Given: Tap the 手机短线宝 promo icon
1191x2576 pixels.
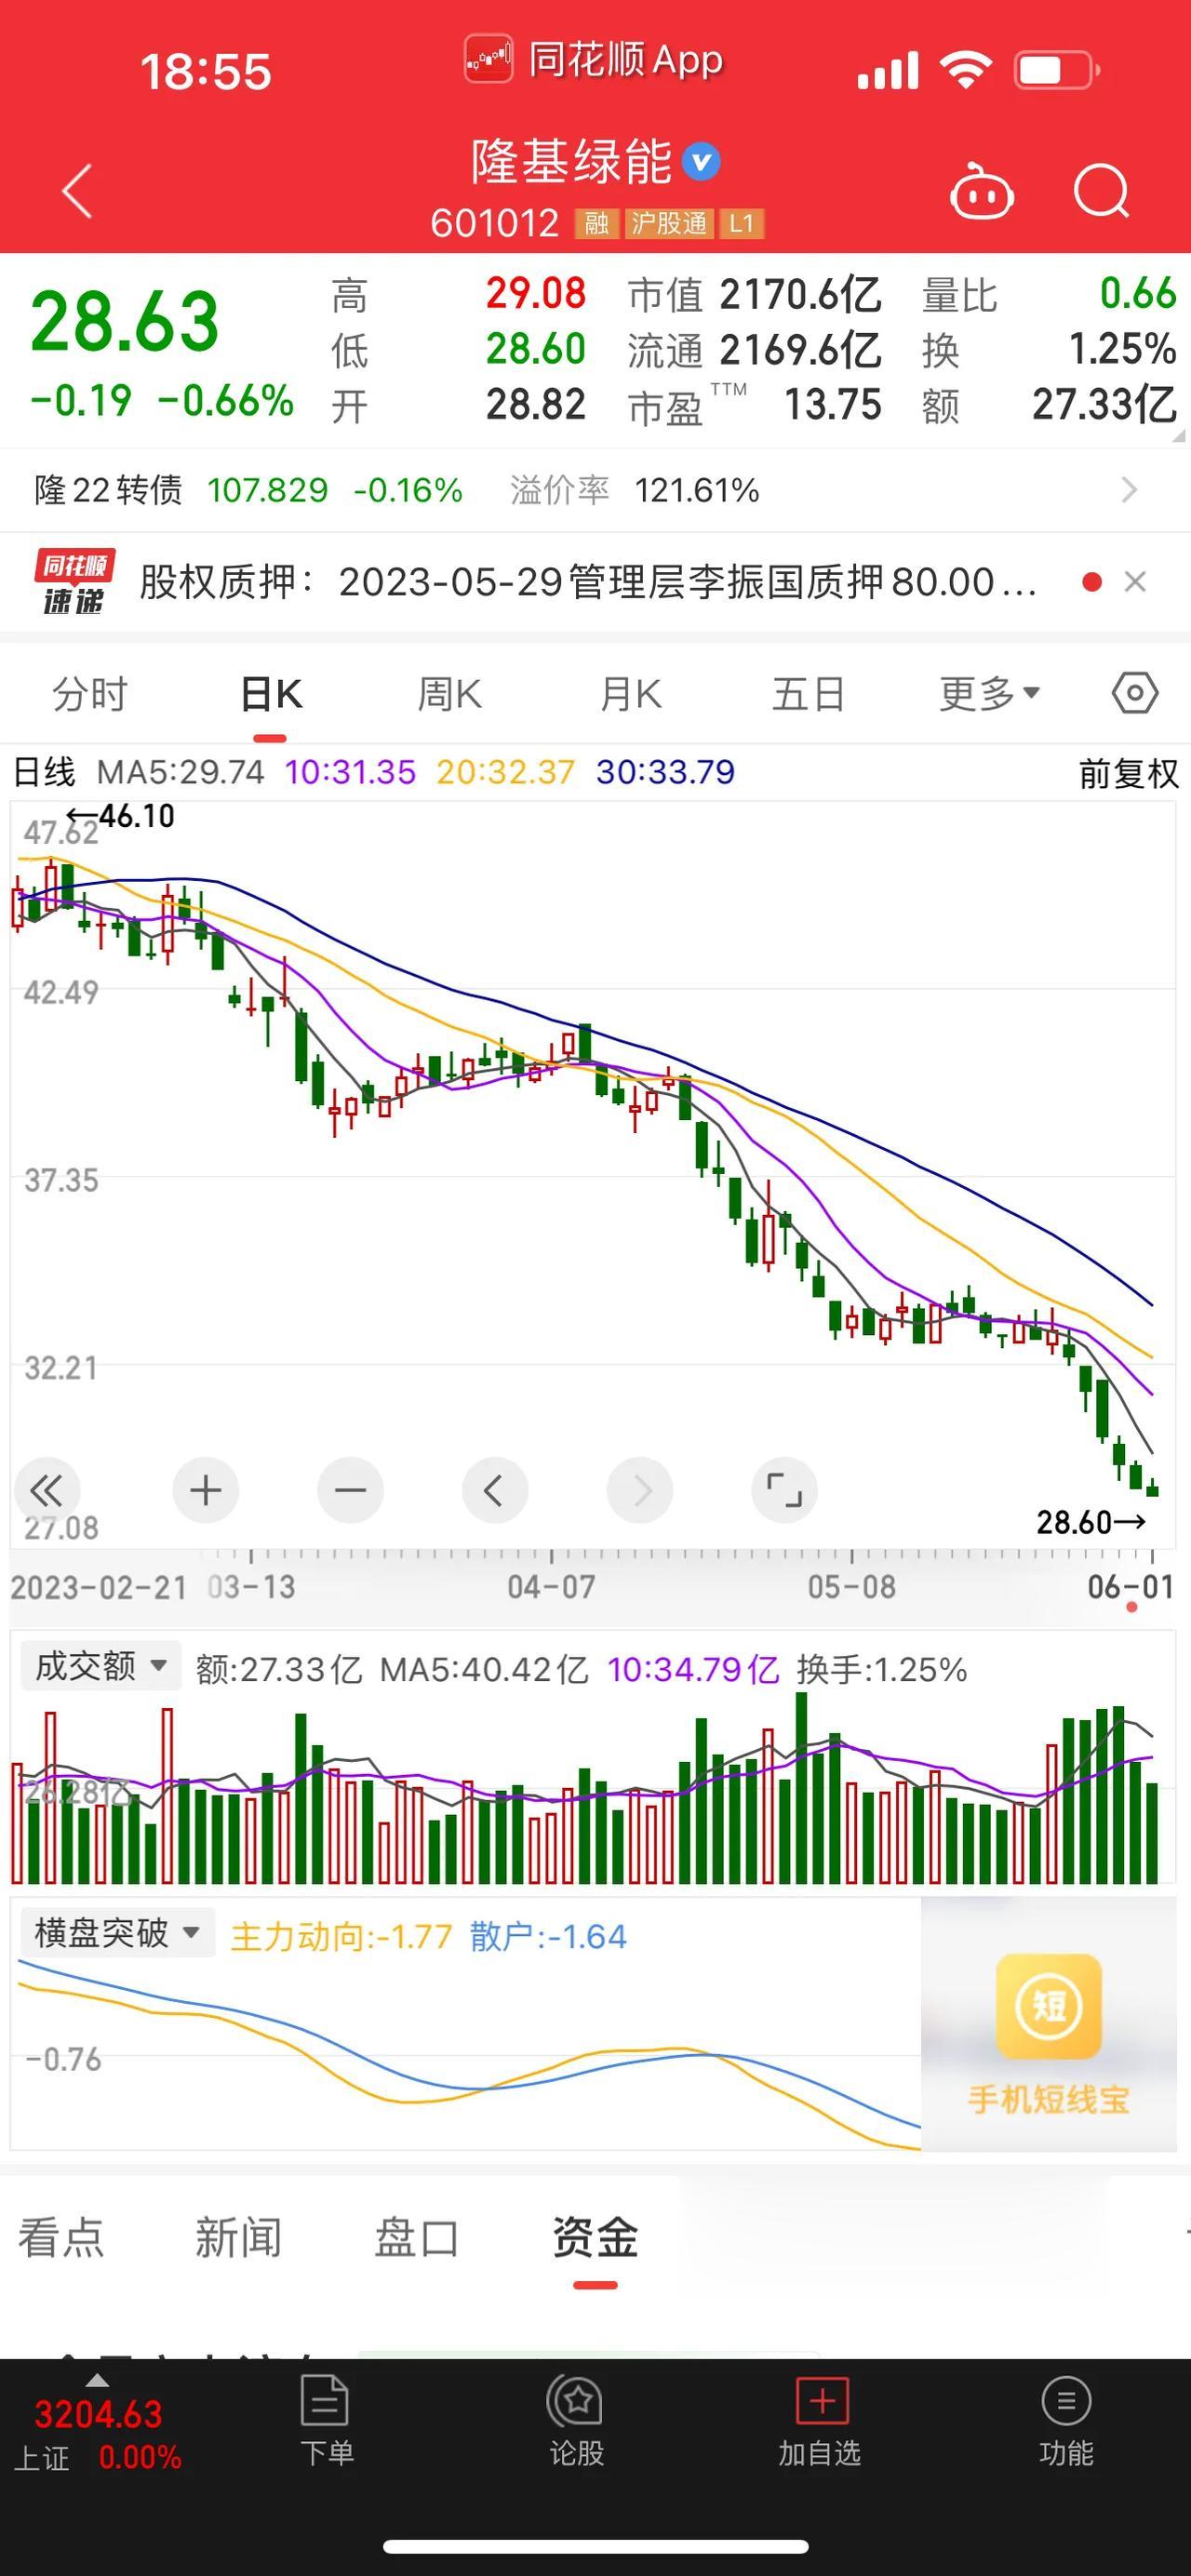Looking at the screenshot, I should coord(1048,2005).
